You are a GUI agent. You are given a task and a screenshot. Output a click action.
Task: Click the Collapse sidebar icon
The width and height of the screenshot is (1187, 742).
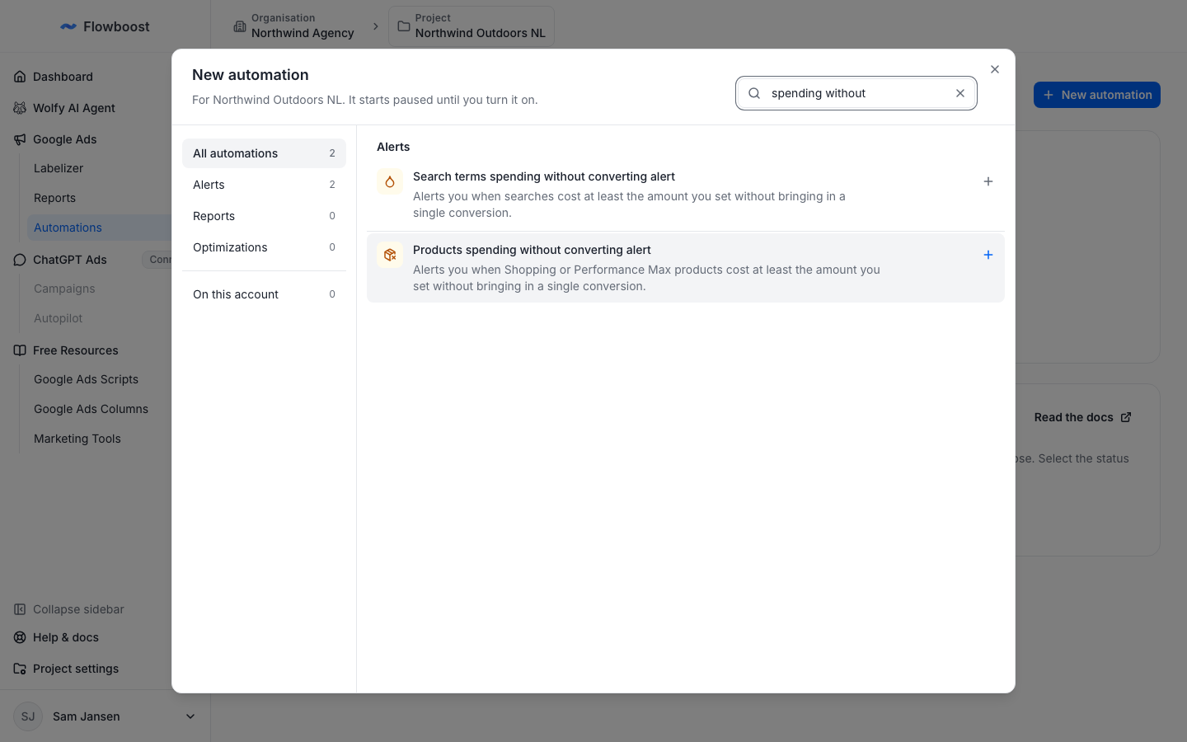20,609
